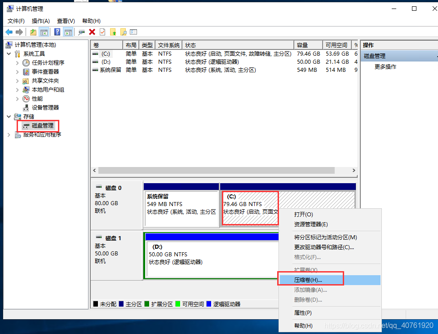
Task: Open the 操作(A) menu
Action: click(40, 21)
